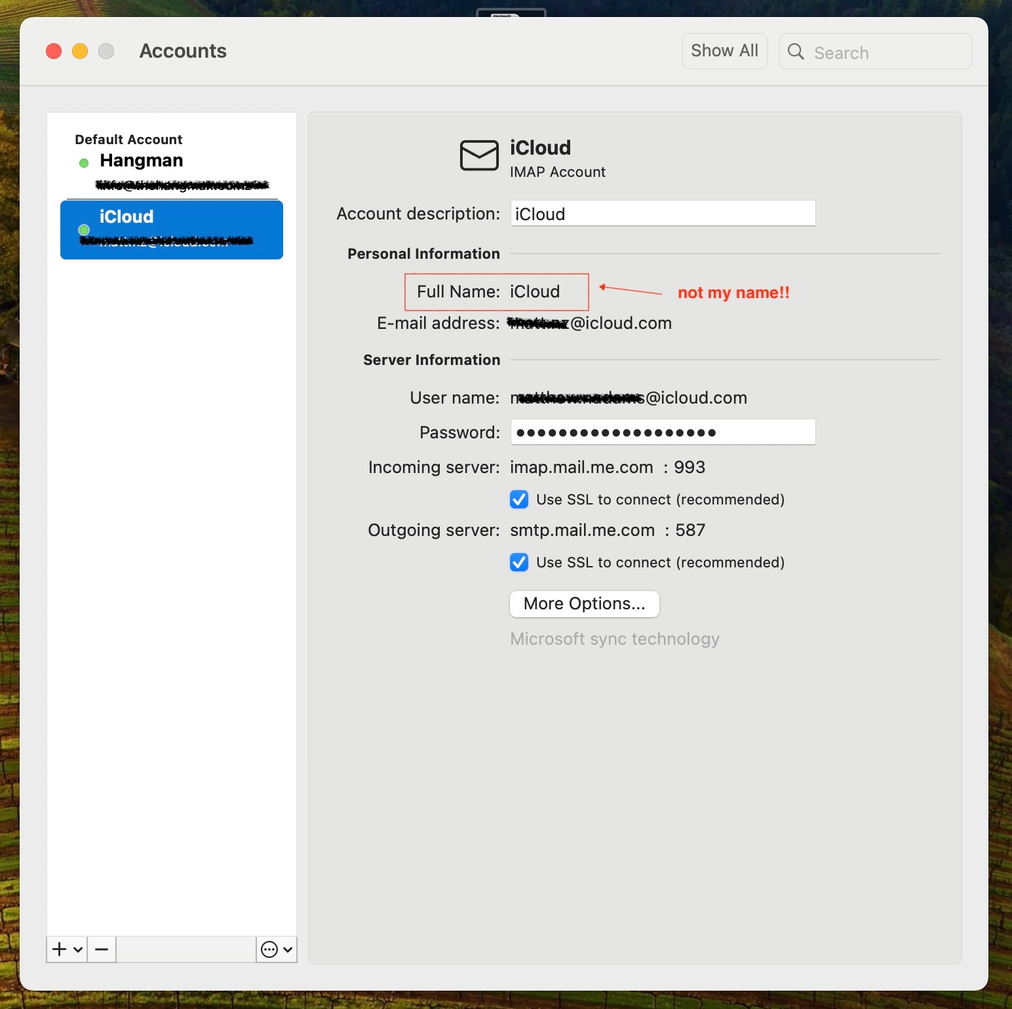Screen dimensions: 1012x1009
Task: Click the Show All button
Action: (724, 51)
